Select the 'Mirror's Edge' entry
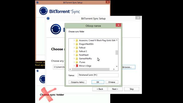Screen dimensions: 183x103 coord(85,66)
